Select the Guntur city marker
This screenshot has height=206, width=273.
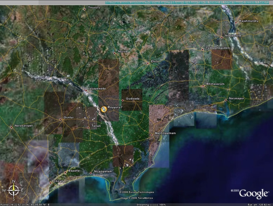click(61, 119)
